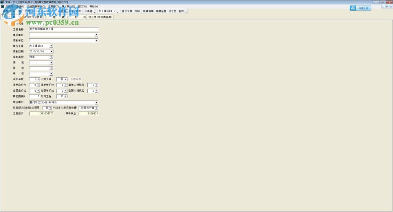Image resolution: width=393 pixels, height=212 pixels.
Task: Open the 定额人材机位 dropdown
Action: [97, 91]
